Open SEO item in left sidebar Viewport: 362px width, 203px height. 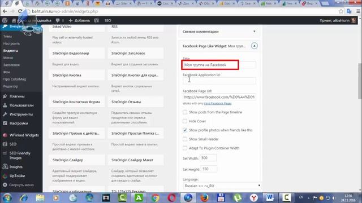[12, 144]
